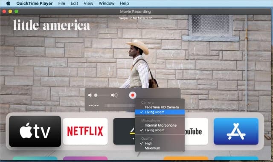Click the low volume speaker icon
The height and width of the screenshot is (162, 273).
(90, 95)
